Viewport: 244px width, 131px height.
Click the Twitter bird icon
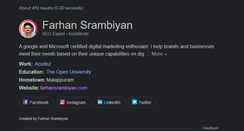tap(135, 102)
